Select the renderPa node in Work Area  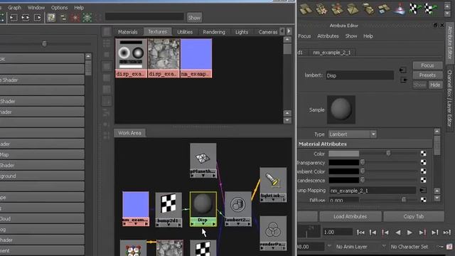click(x=273, y=233)
